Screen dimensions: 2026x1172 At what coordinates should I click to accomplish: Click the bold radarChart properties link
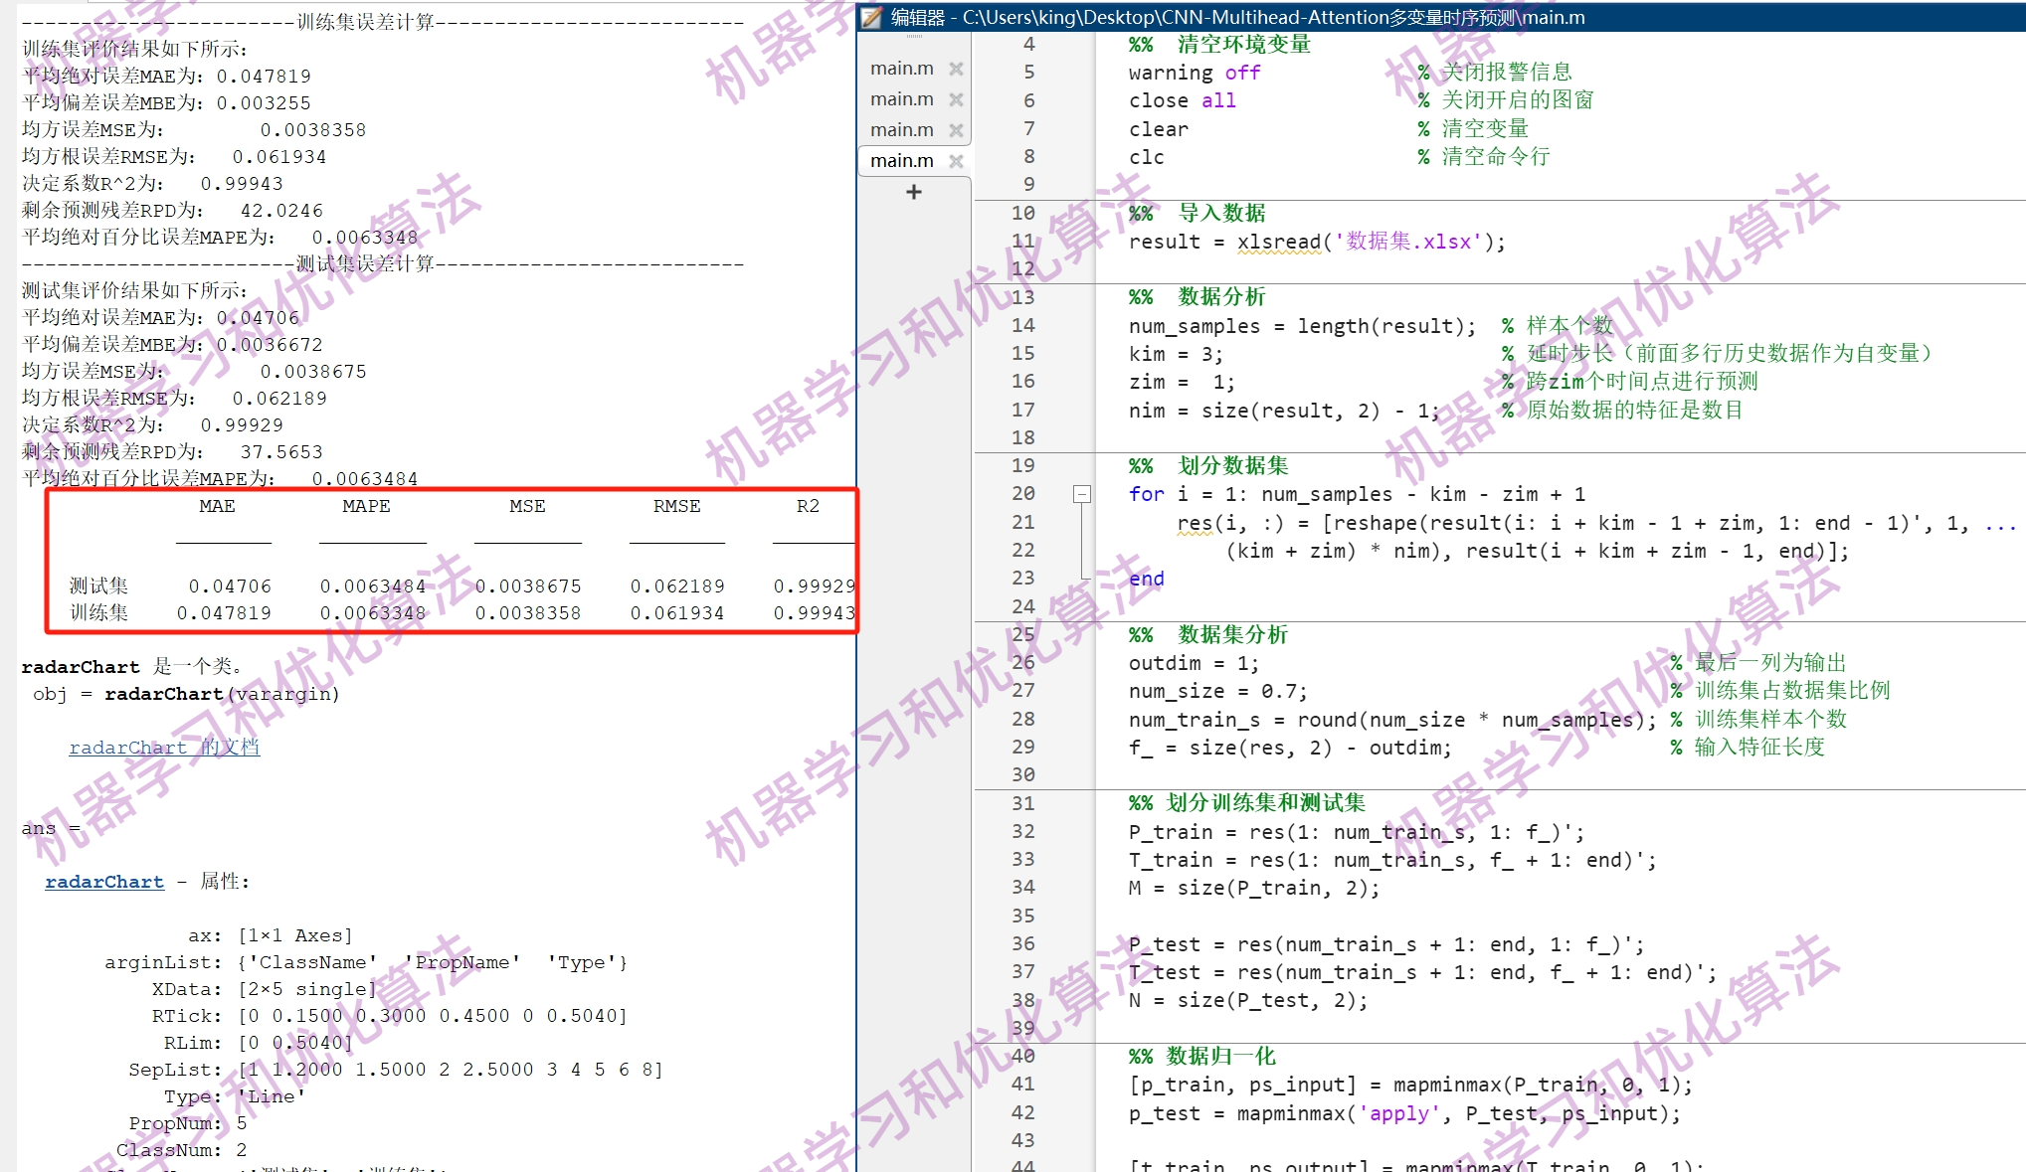104,882
